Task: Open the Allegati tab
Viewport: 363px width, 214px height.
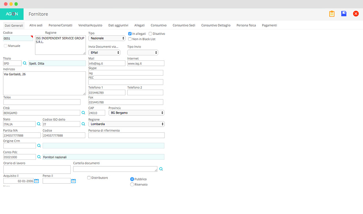Action: point(139,25)
